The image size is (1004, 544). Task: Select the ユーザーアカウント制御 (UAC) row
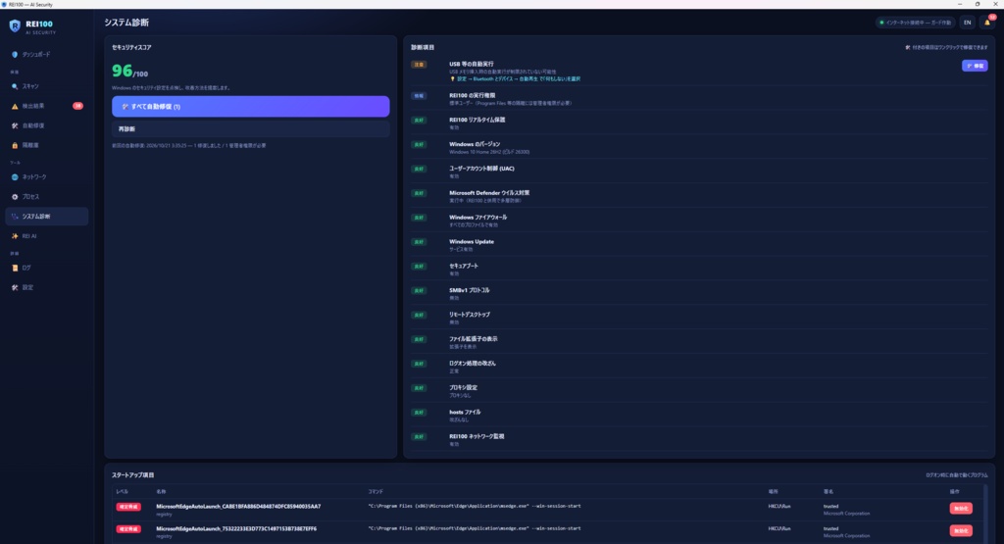[699, 171]
